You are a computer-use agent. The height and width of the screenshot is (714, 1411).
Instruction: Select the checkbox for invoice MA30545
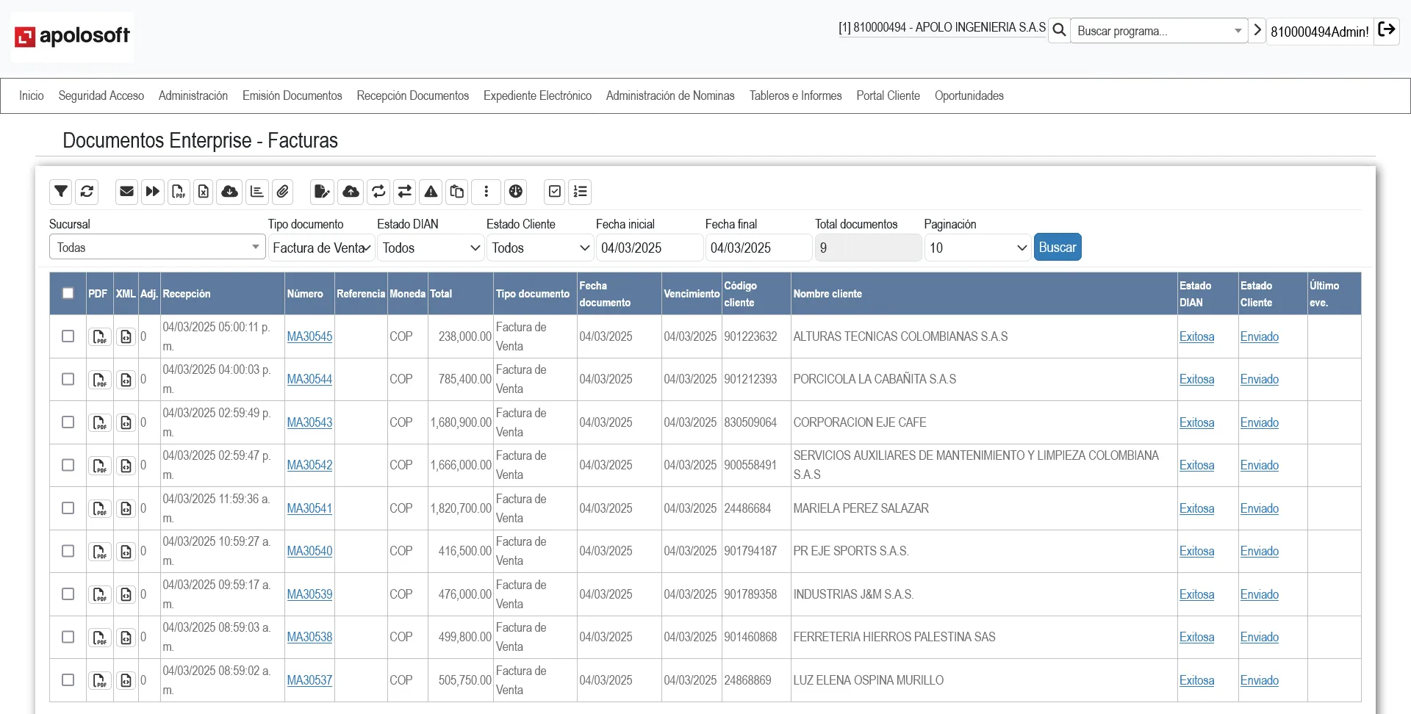click(x=68, y=336)
